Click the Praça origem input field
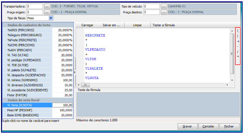Viewport: 244px width, 134px height. click(35, 12)
